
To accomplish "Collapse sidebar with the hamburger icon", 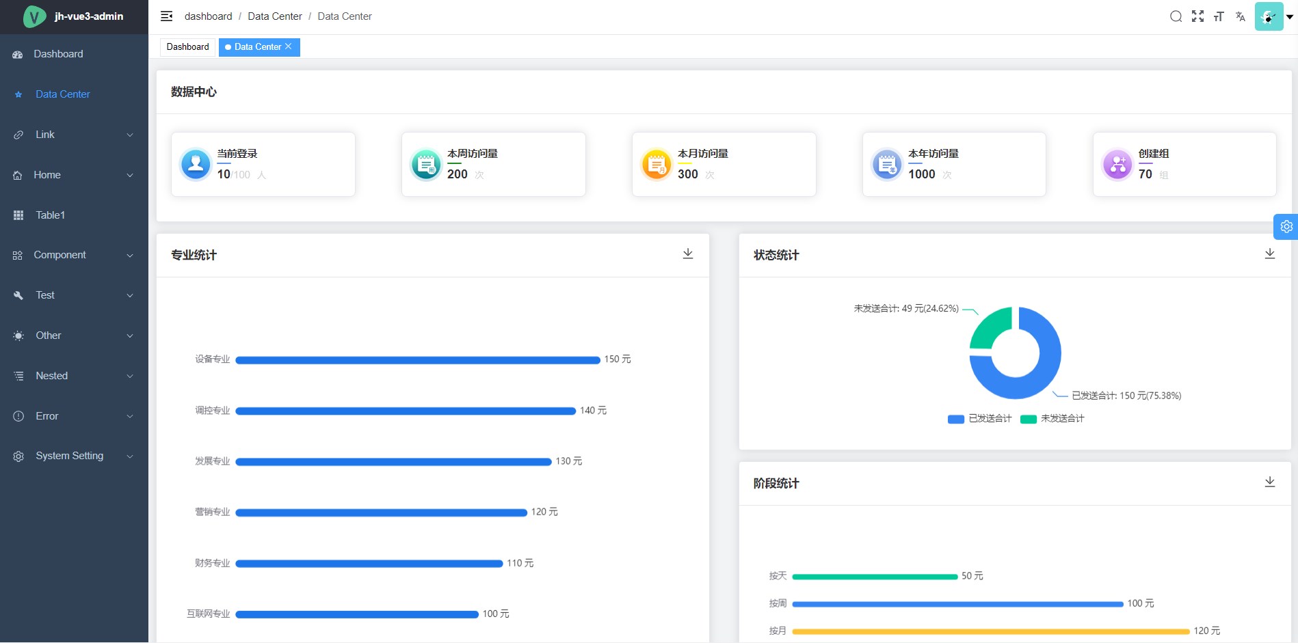I will [x=166, y=16].
